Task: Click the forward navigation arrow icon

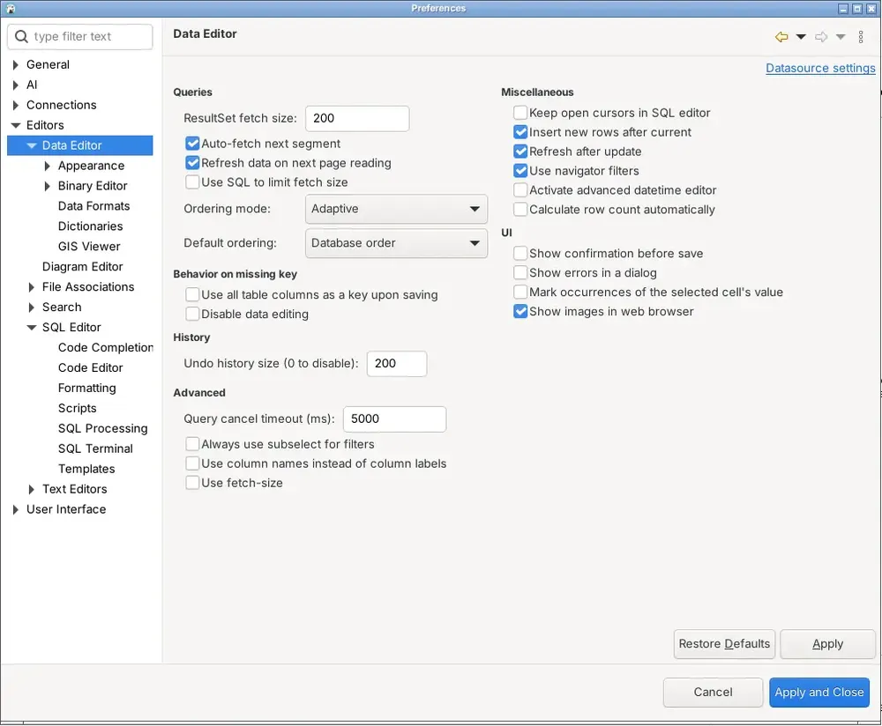Action: point(821,37)
